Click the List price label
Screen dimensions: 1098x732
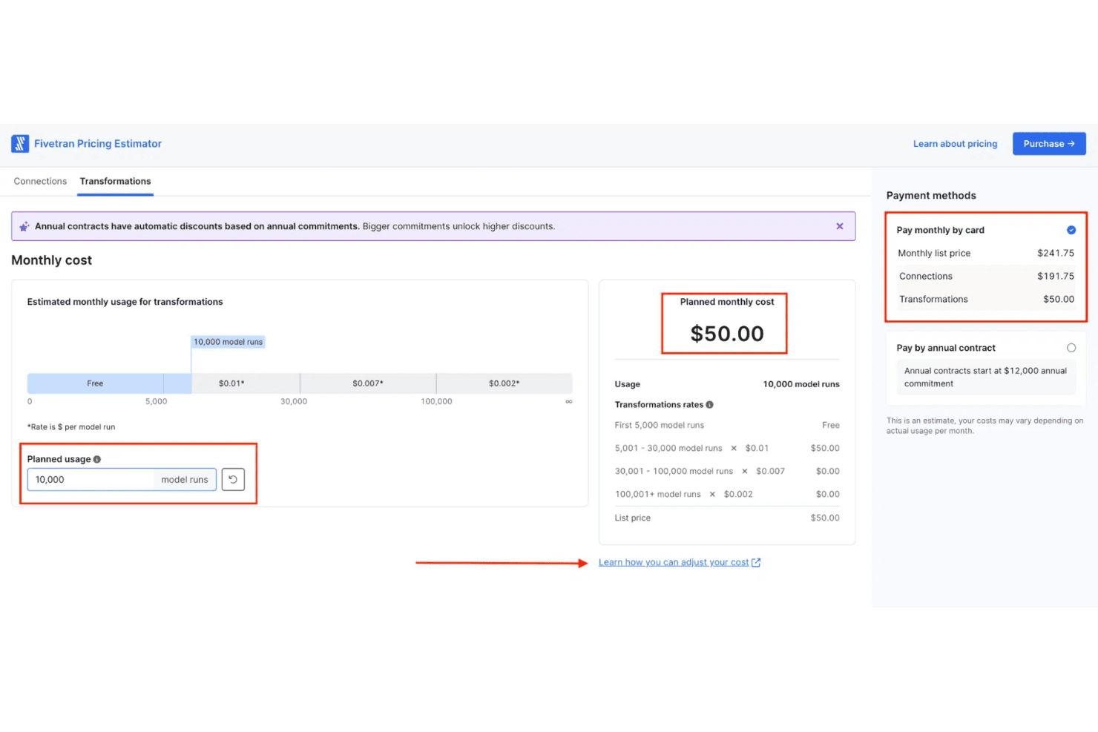[632, 518]
